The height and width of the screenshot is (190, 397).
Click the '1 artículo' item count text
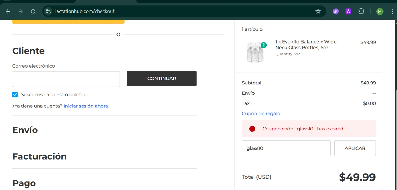tap(252, 29)
